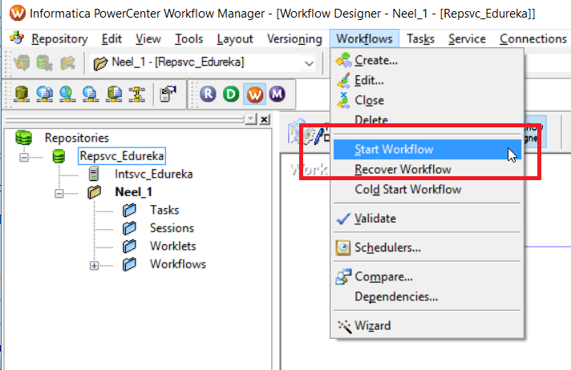Select Cold Start Workflow entry
The image size is (571, 370).
point(427,190)
